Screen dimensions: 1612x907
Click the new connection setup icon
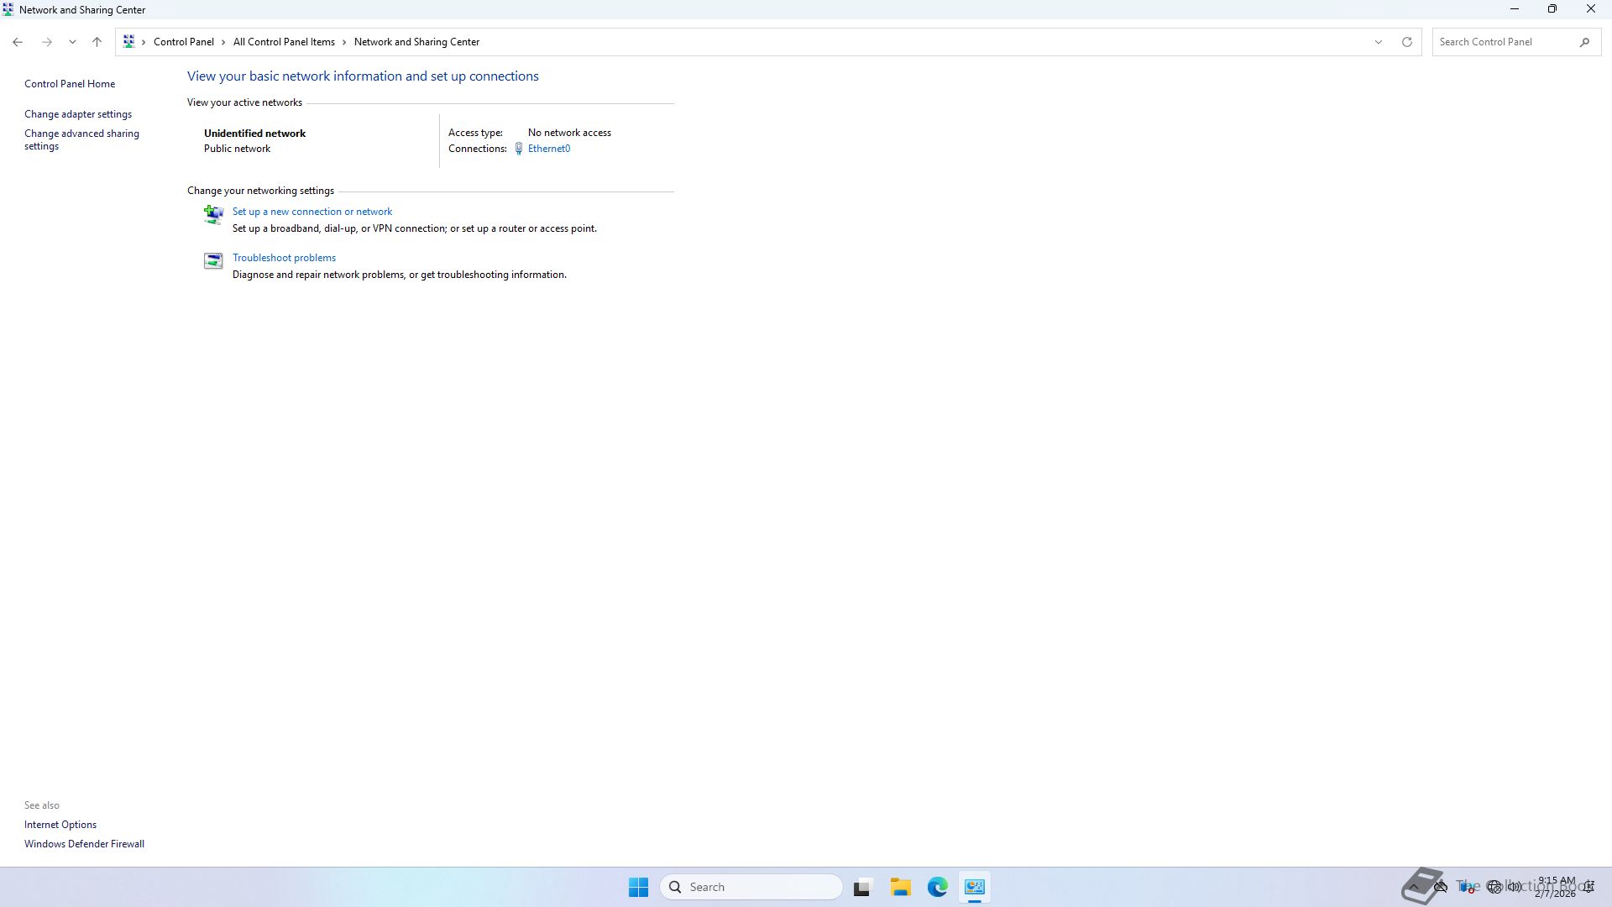pyautogui.click(x=213, y=215)
